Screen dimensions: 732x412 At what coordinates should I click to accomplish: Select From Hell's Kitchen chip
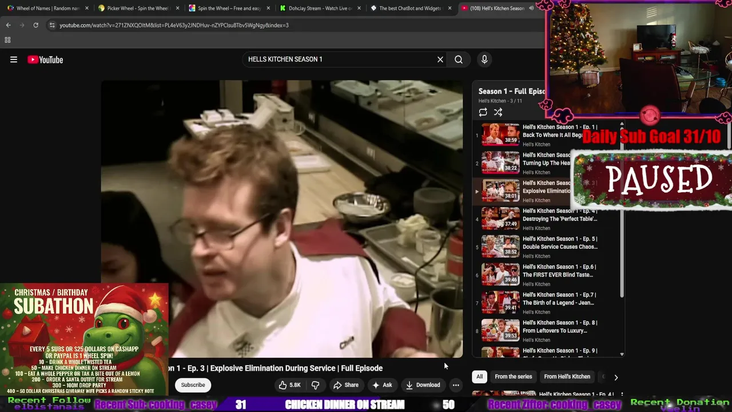(x=567, y=377)
